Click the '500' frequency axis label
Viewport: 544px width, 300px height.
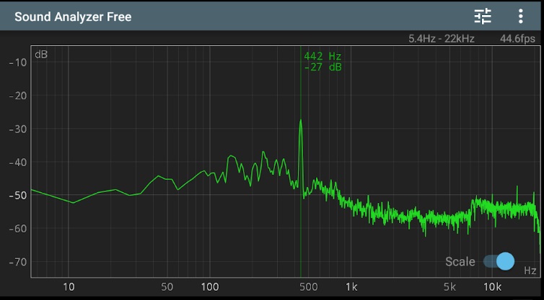pos(308,287)
